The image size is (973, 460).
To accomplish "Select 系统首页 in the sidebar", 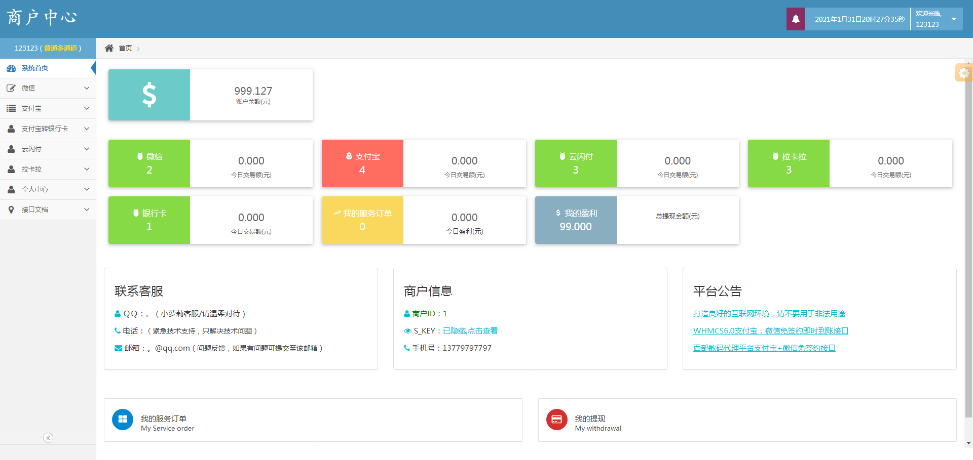I will click(x=35, y=68).
